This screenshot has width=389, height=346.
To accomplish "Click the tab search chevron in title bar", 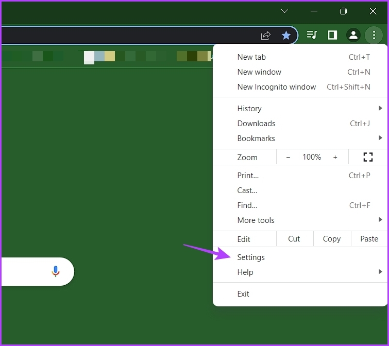I will click(x=284, y=11).
